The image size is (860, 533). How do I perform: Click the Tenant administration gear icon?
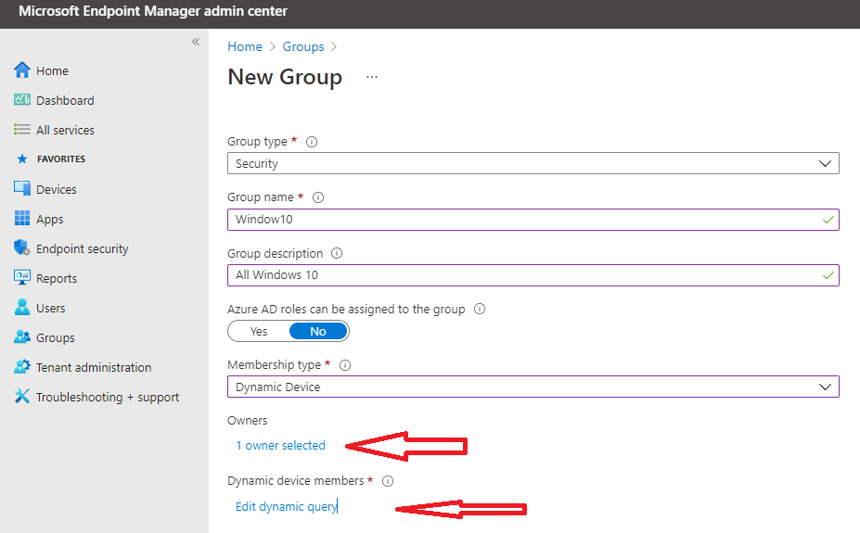coord(22,366)
